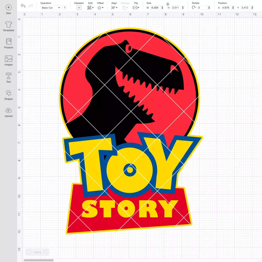Viewport: 262px width, 262px height.
Task: Open the Offset tool dropdown
Action: tap(100, 8)
